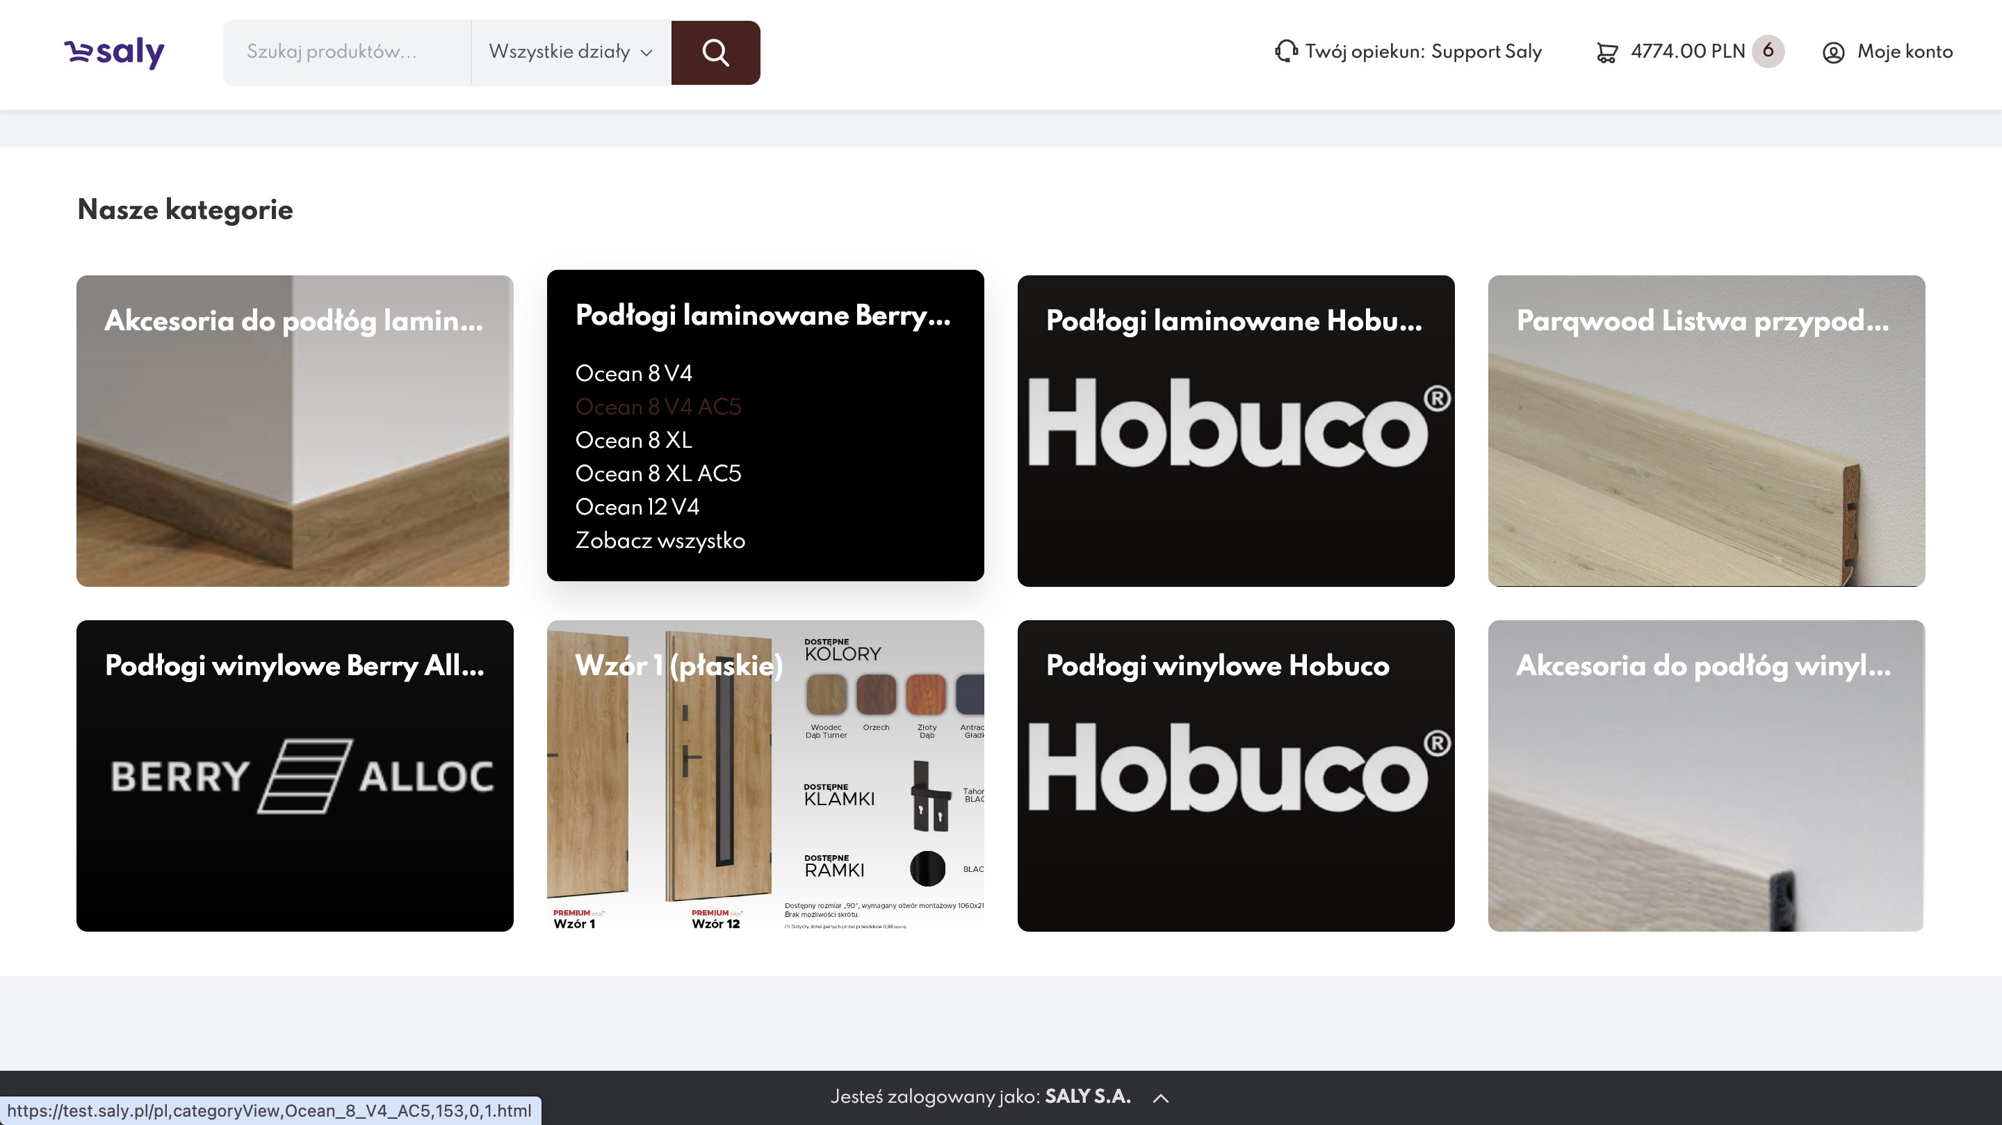The height and width of the screenshot is (1125, 2002).
Task: Open Akcesoria do podłóg laminowanych category card
Action: tap(295, 430)
